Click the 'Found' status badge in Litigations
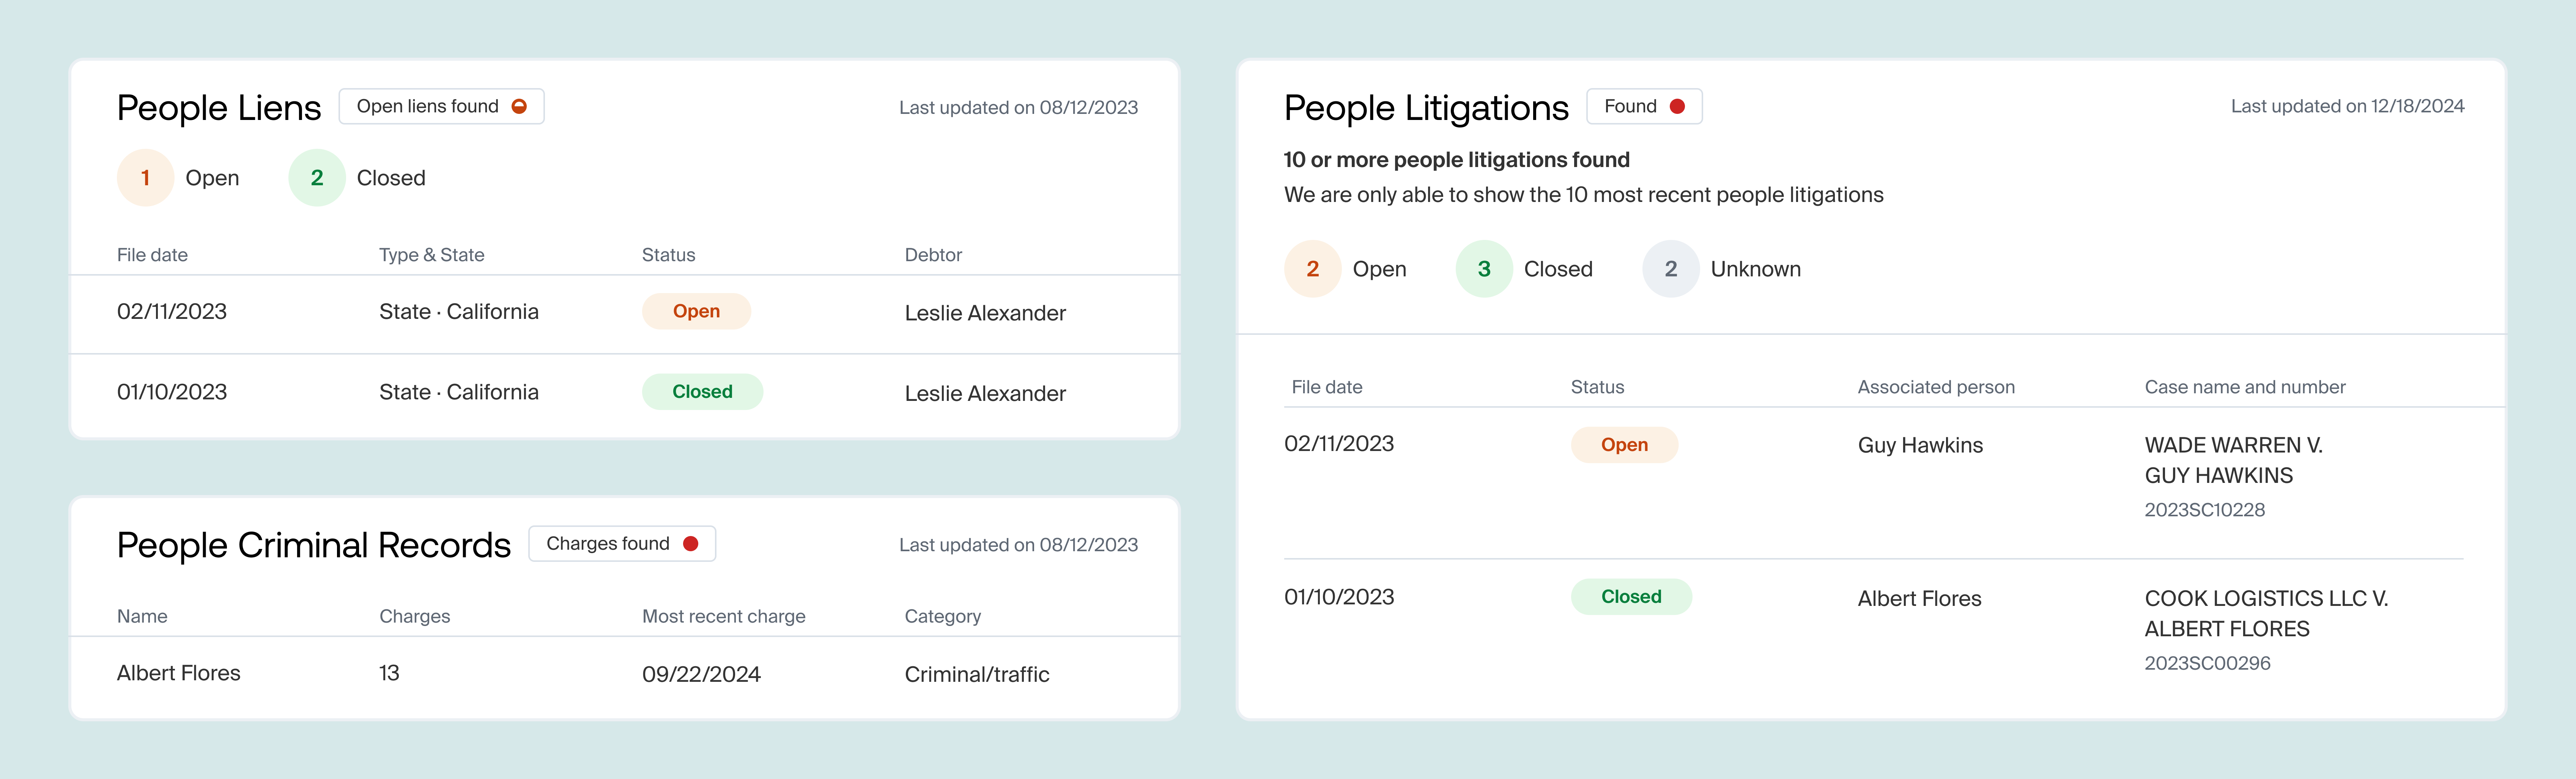Screen dimensions: 2576x779 1644,106
